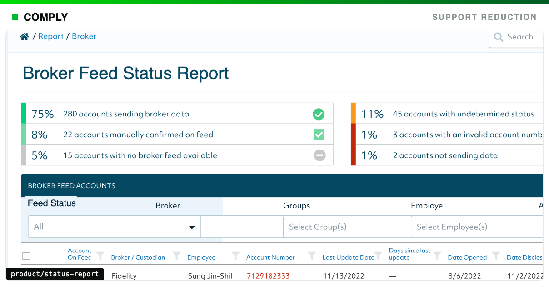Screen dimensions: 549x290
Task: Click the Feed Status dropdown arrow
Action: pyautogui.click(x=192, y=227)
